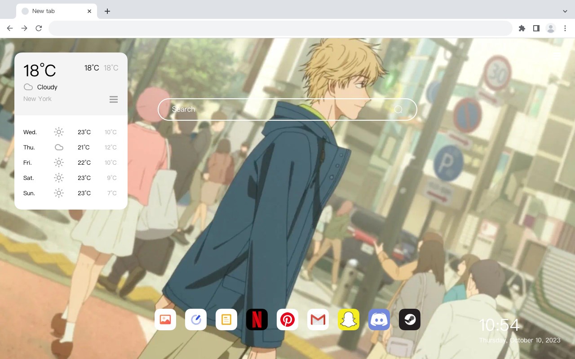
Task: Go back to previous page
Action: (x=10, y=28)
